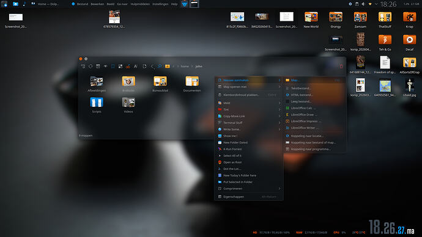Open the Bewerken menu in the top panel

point(97,4)
